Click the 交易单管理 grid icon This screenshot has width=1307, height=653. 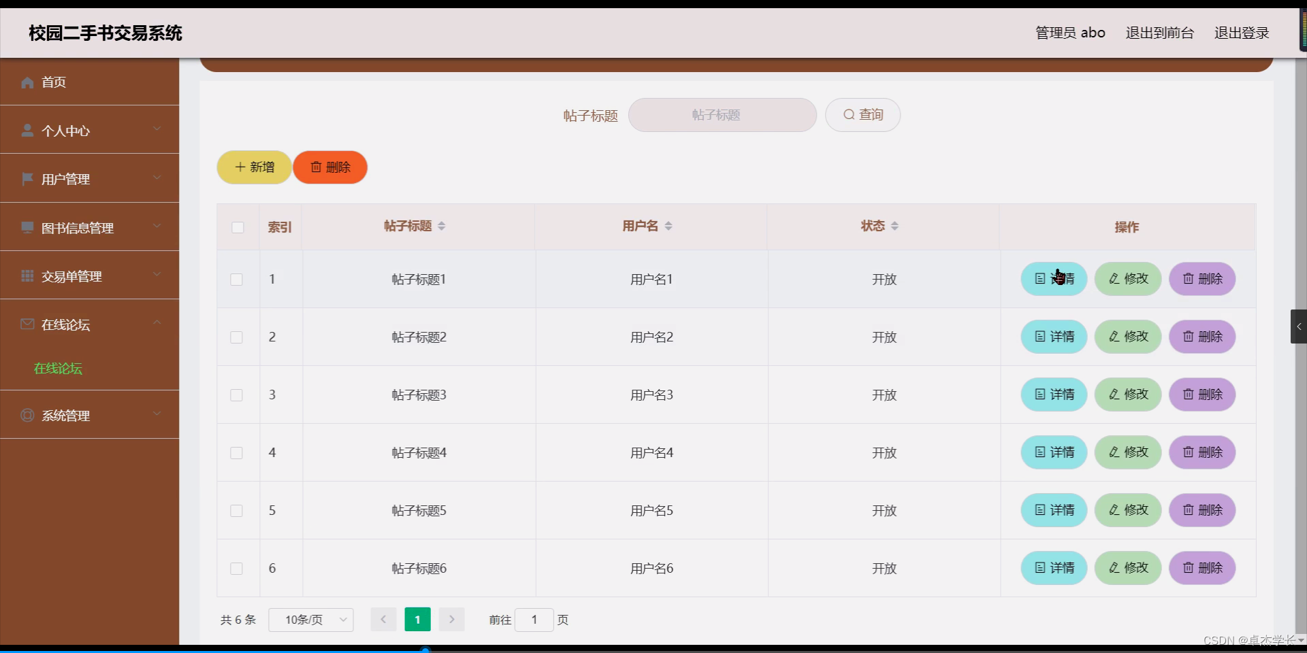pos(27,275)
